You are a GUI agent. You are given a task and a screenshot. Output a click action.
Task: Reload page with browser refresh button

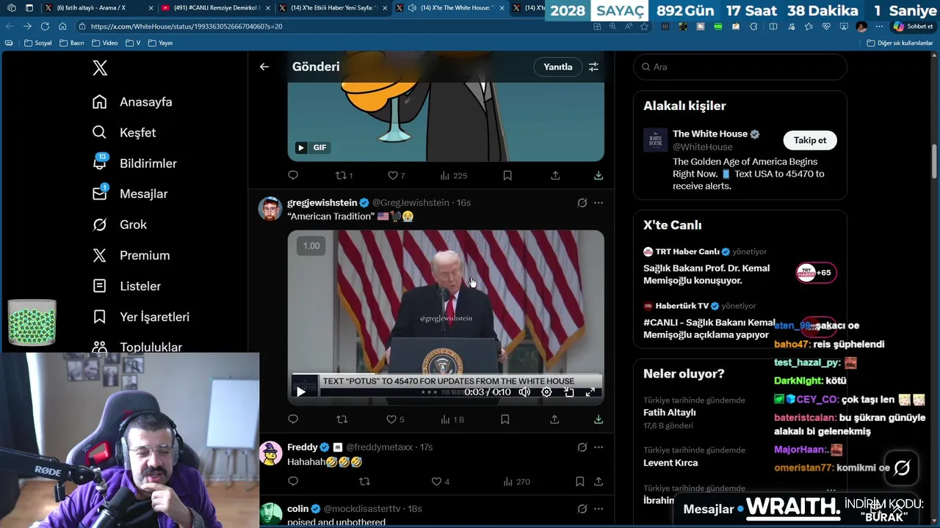click(45, 26)
